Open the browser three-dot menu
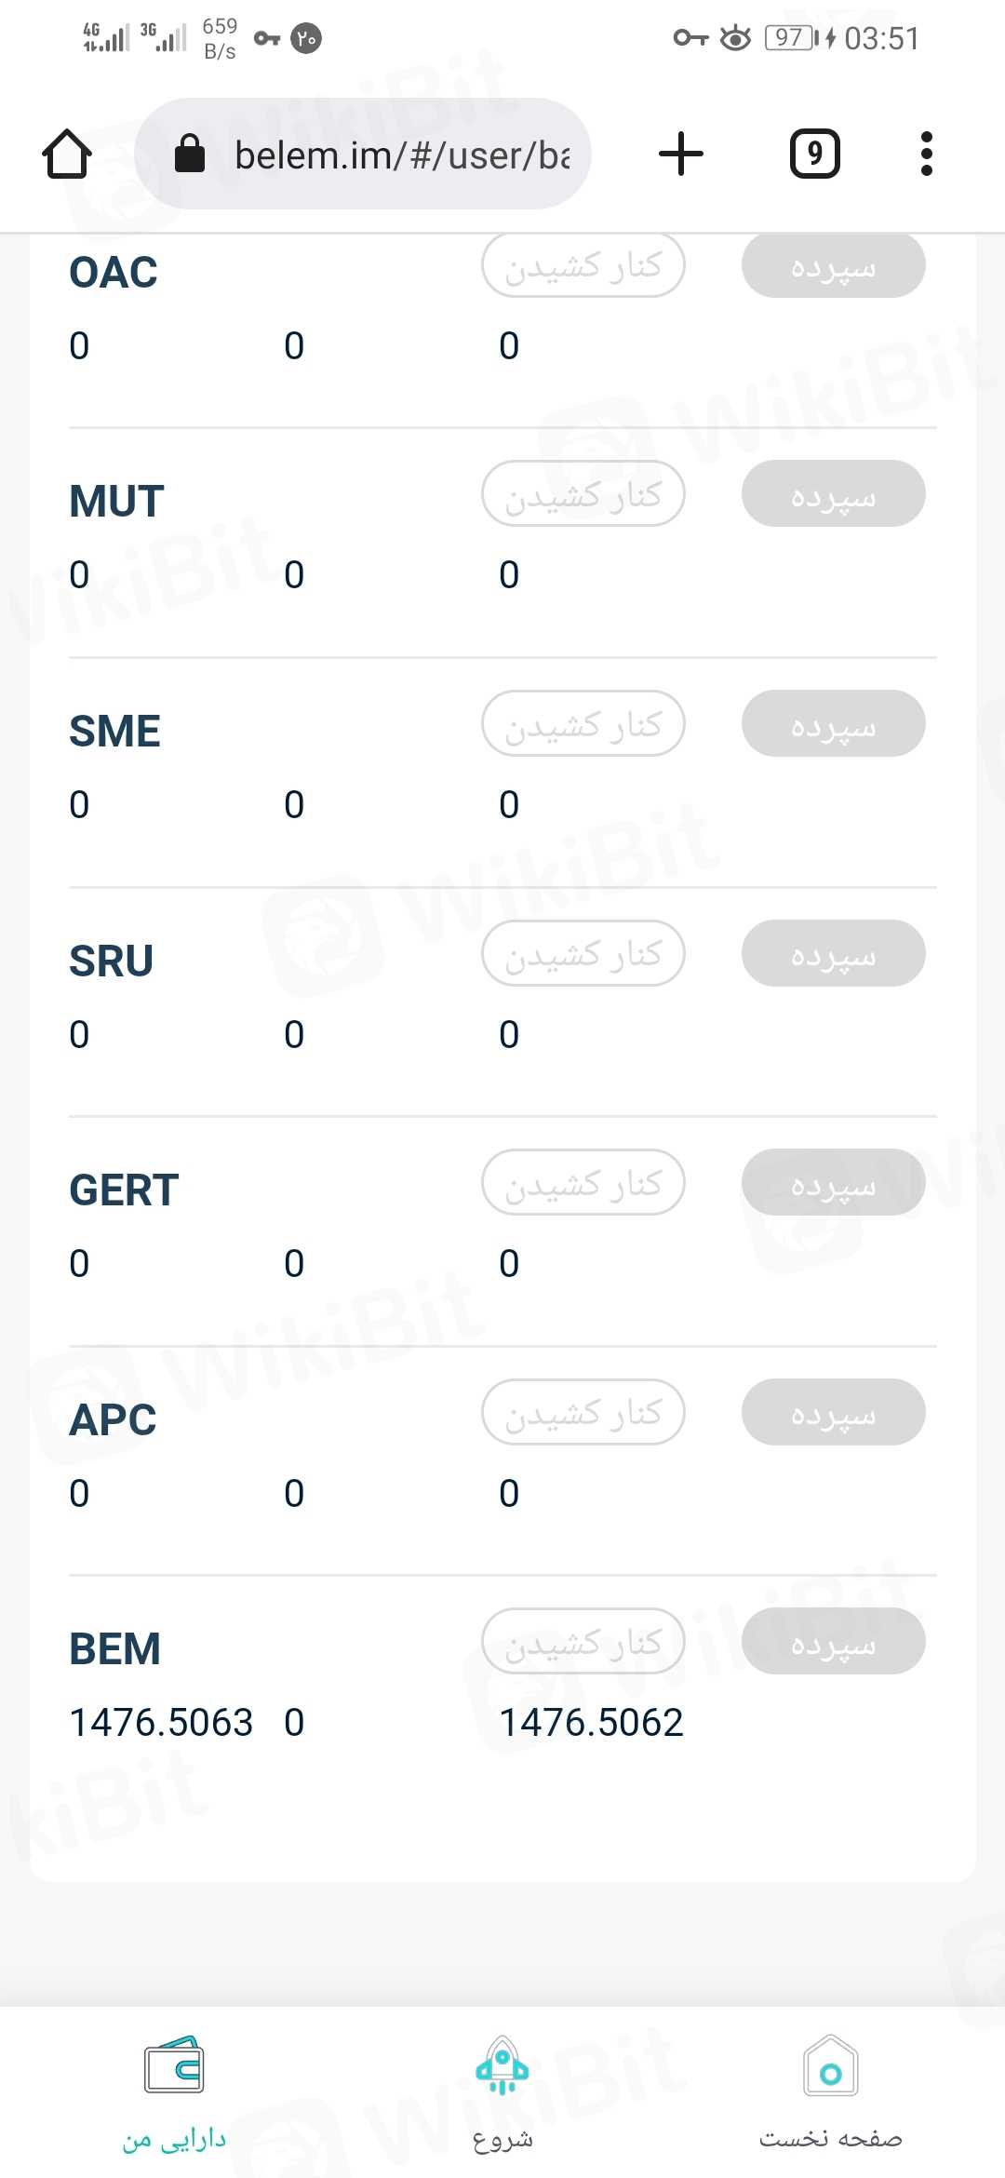The height and width of the screenshot is (2178, 1005). point(926,154)
